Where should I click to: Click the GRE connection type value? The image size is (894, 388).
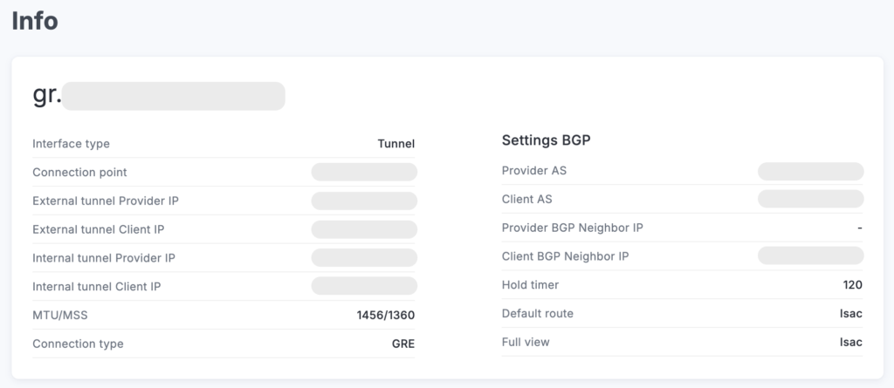(402, 344)
